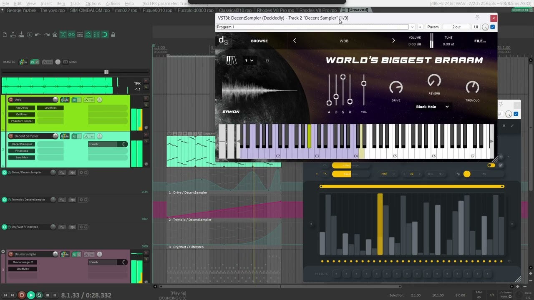Open the 2 out pin connector menu
The height and width of the screenshot is (300, 534).
456,27
